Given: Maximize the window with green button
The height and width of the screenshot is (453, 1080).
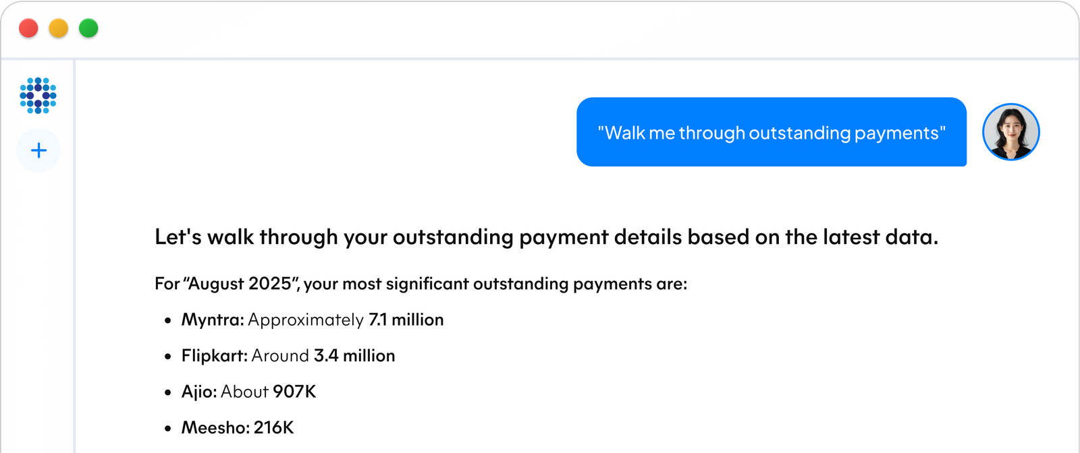Looking at the screenshot, I should (x=88, y=28).
